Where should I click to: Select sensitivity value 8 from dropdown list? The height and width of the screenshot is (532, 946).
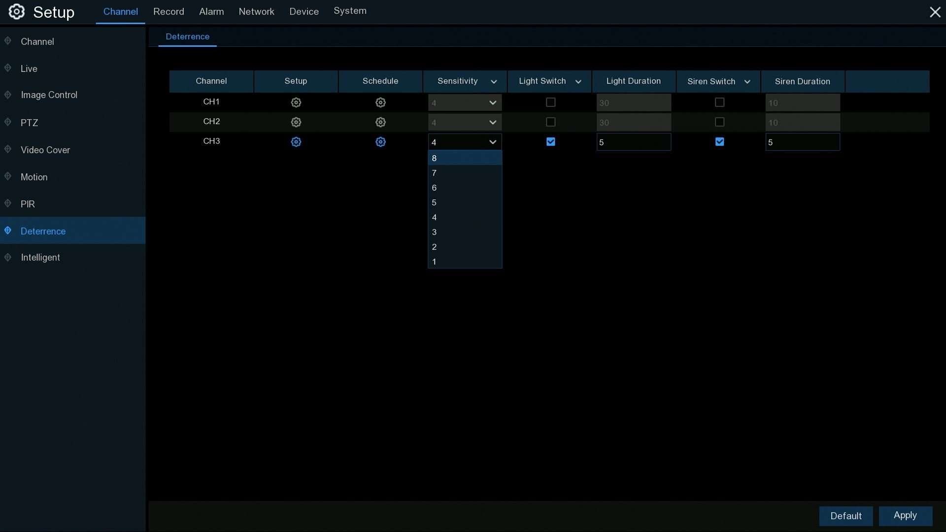click(x=464, y=158)
